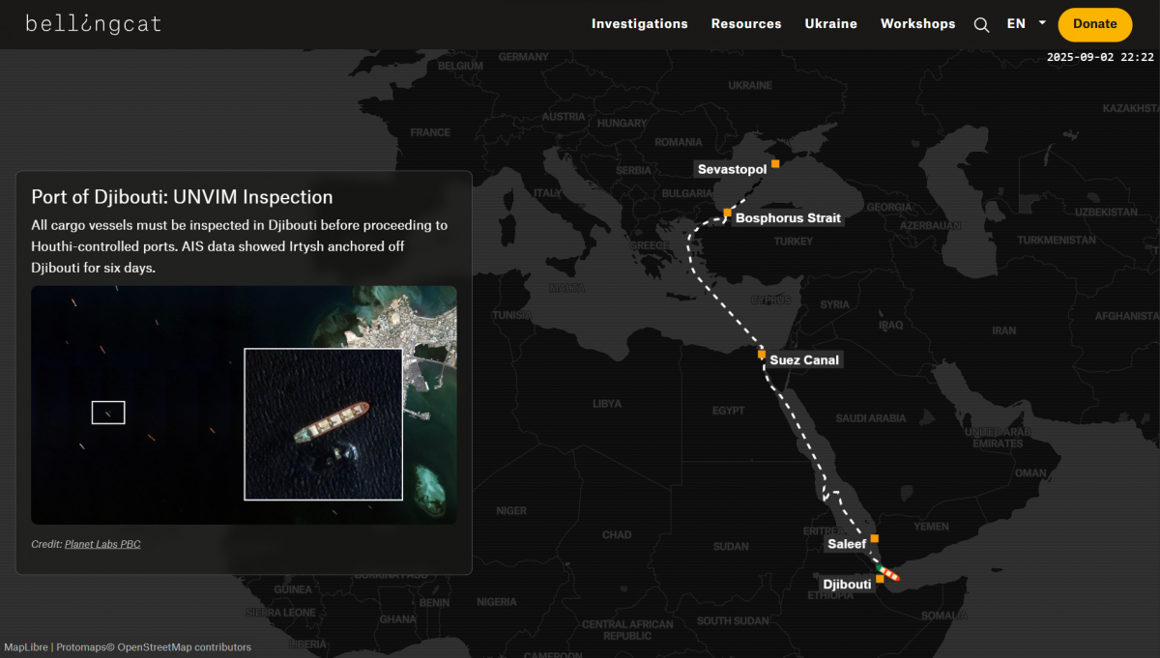Screen dimensions: 1160x658
Task: Open the Planet Labs PBC credit link
Action: (102, 544)
